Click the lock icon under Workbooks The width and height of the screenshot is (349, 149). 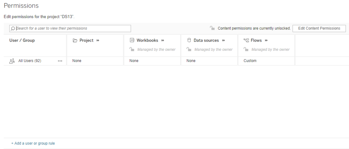tap(132, 50)
